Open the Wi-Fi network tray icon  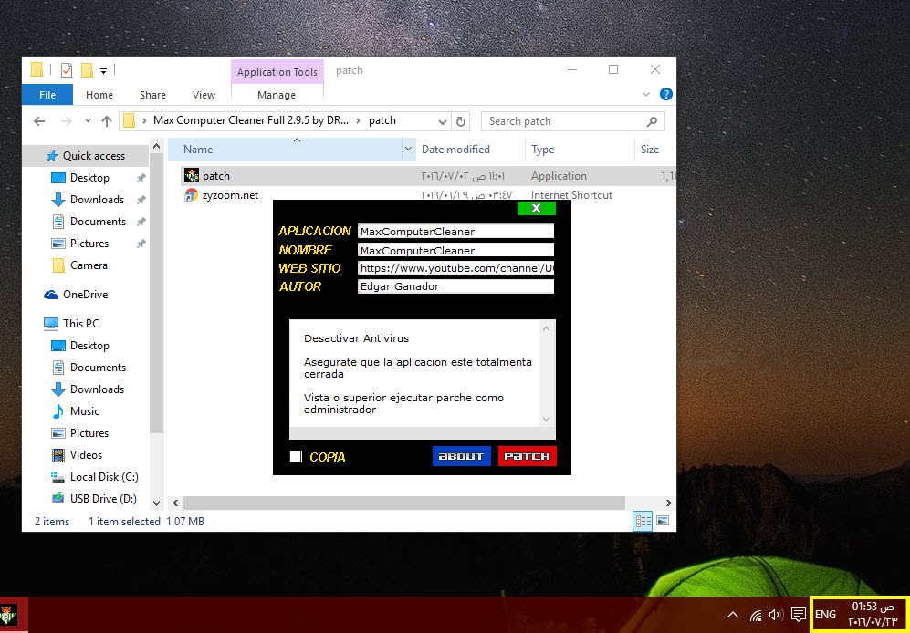point(756,615)
